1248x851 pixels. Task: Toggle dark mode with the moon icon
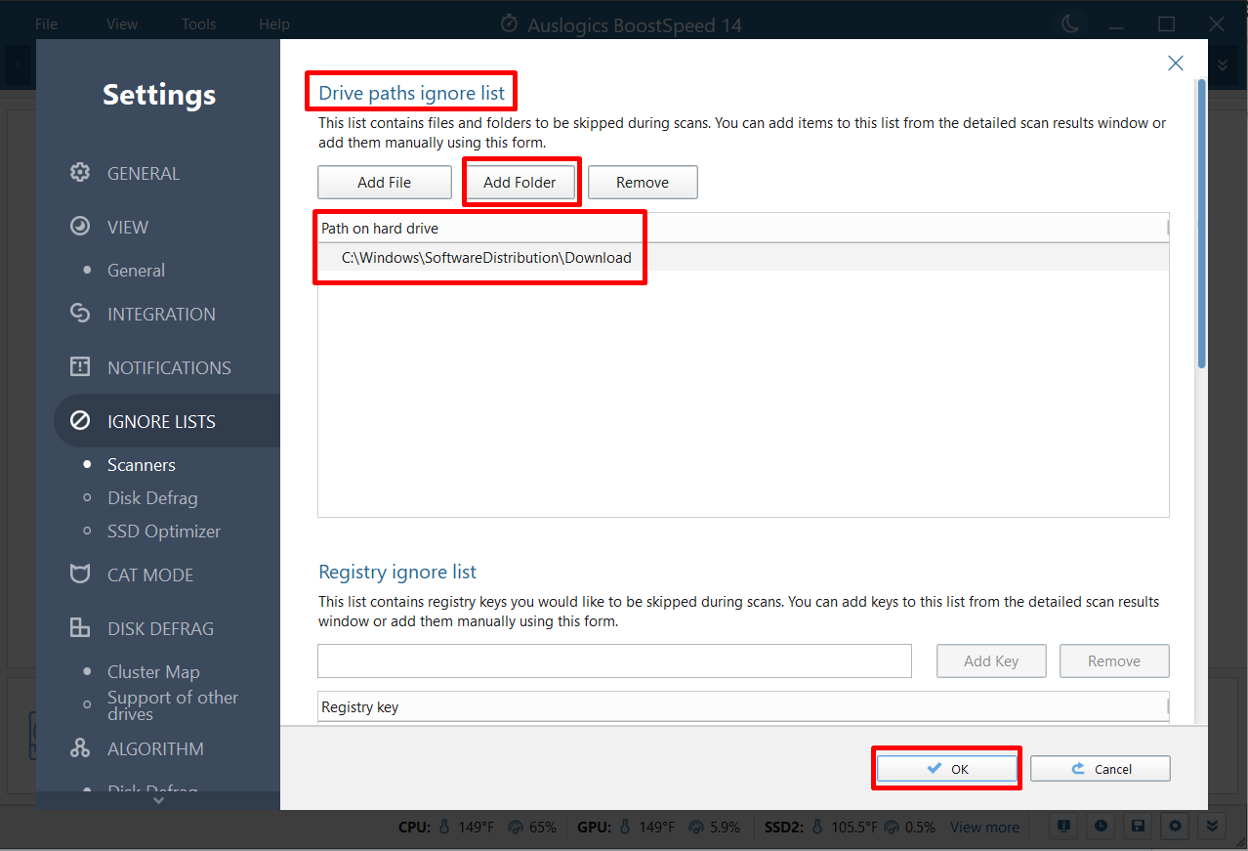[1068, 23]
